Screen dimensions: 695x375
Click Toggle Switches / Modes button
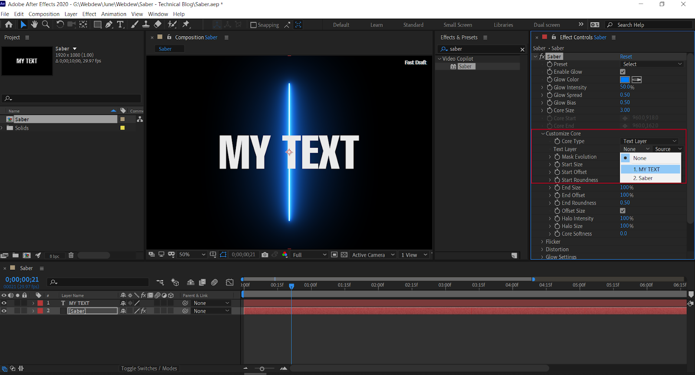[149, 368]
